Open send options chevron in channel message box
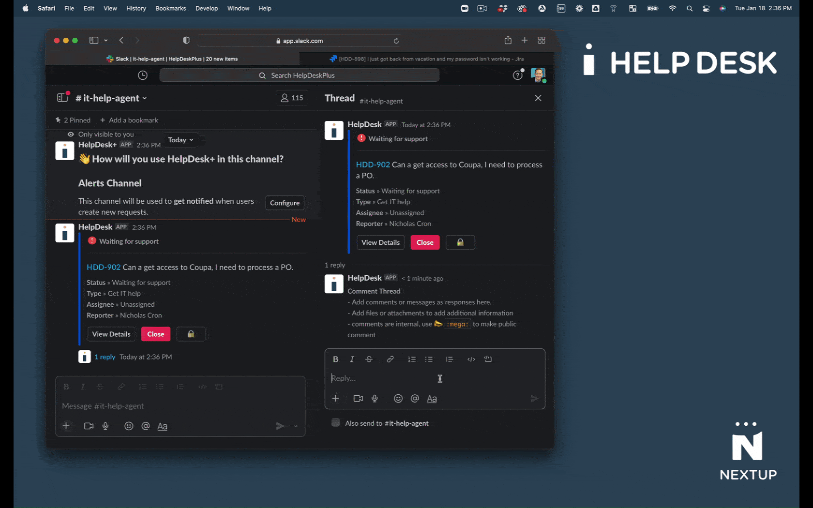The height and width of the screenshot is (508, 813). click(x=295, y=426)
